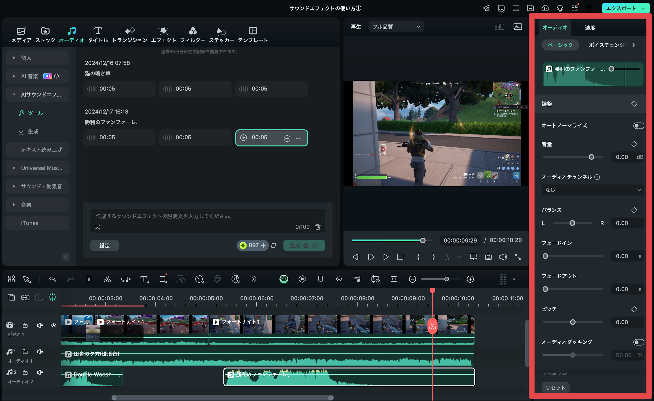Open the crop tool in timeline toolbar
The height and width of the screenshot is (401, 654).
point(163,279)
